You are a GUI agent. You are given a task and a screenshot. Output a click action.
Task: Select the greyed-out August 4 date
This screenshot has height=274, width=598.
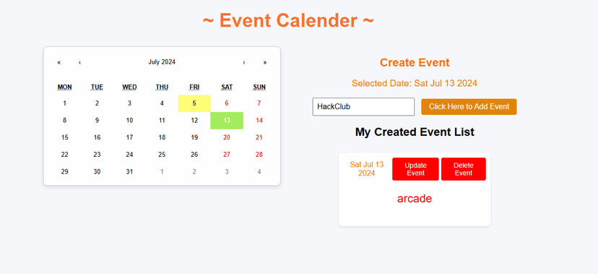click(x=259, y=172)
